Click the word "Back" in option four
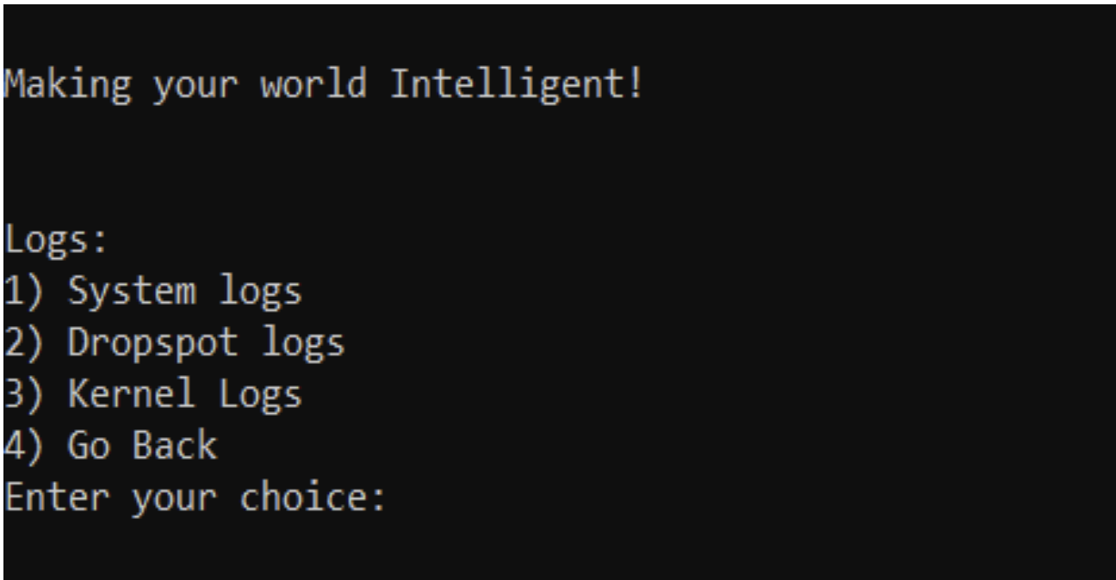Viewport: 1116px width, 580px height. pyautogui.click(x=175, y=446)
